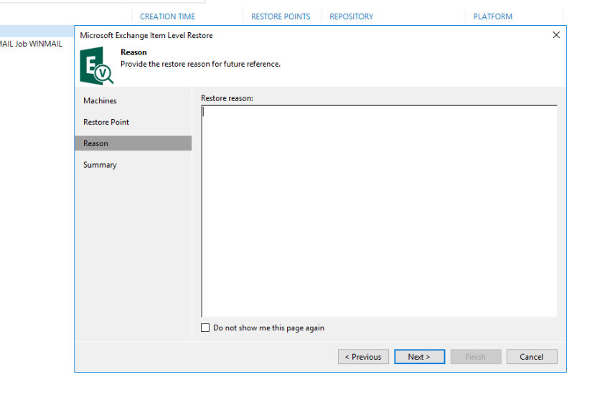
Task: Select the Job WINMAIL list entry
Action: pyautogui.click(x=31, y=44)
